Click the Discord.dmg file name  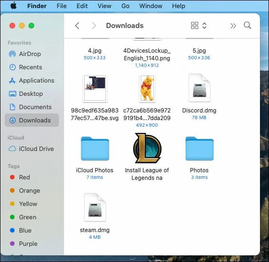click(199, 111)
